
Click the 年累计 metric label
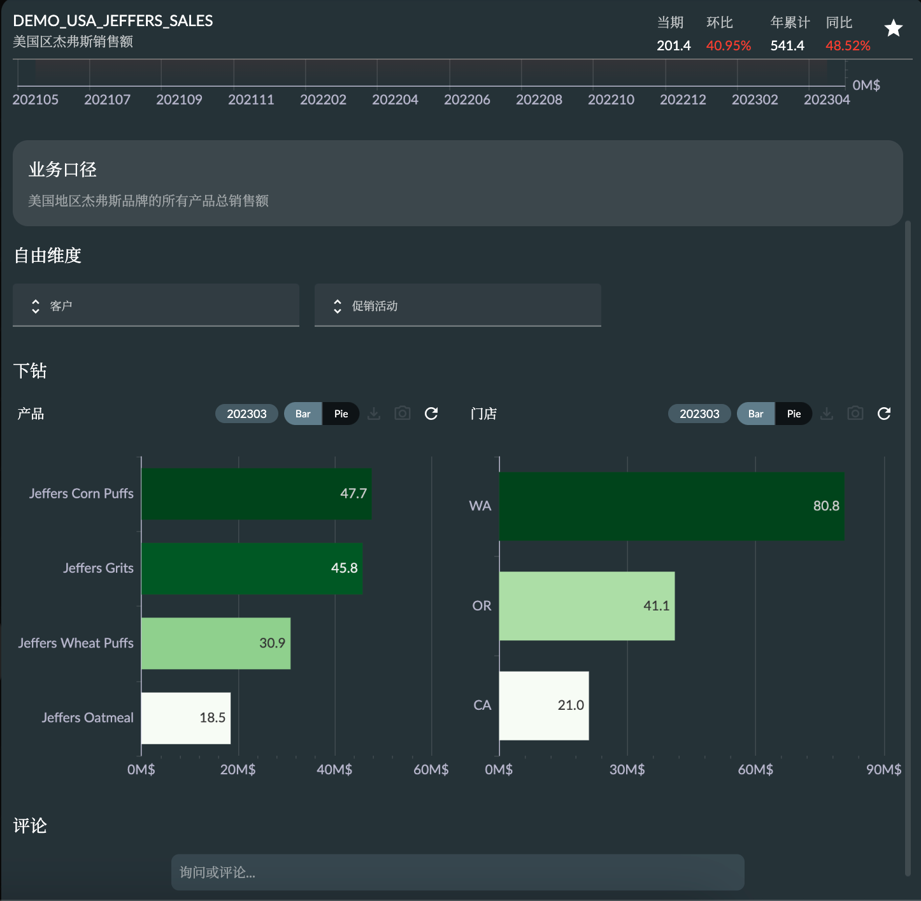point(789,22)
